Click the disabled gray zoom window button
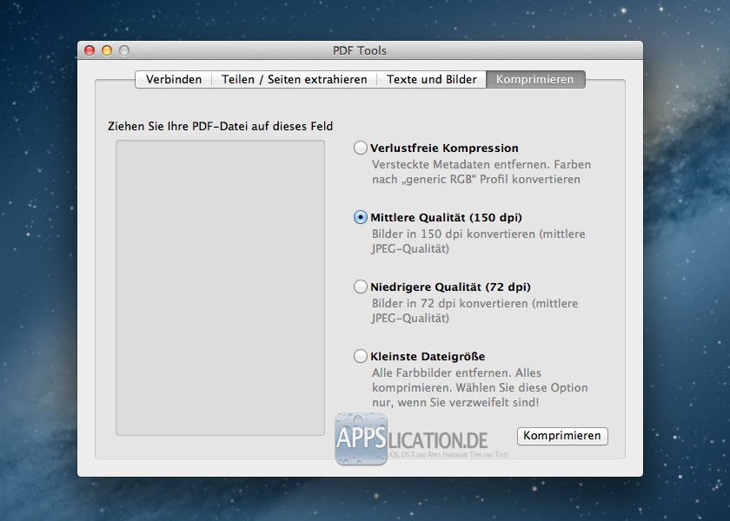Image resolution: width=730 pixels, height=521 pixels. click(123, 50)
